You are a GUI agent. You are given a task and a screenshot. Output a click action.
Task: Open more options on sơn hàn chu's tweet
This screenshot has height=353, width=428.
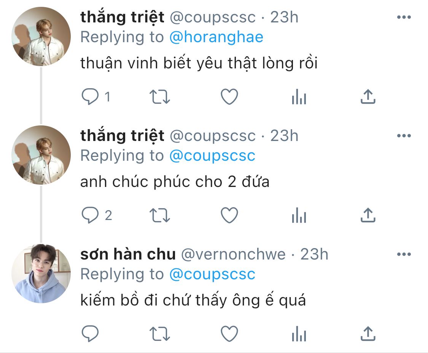(x=404, y=254)
